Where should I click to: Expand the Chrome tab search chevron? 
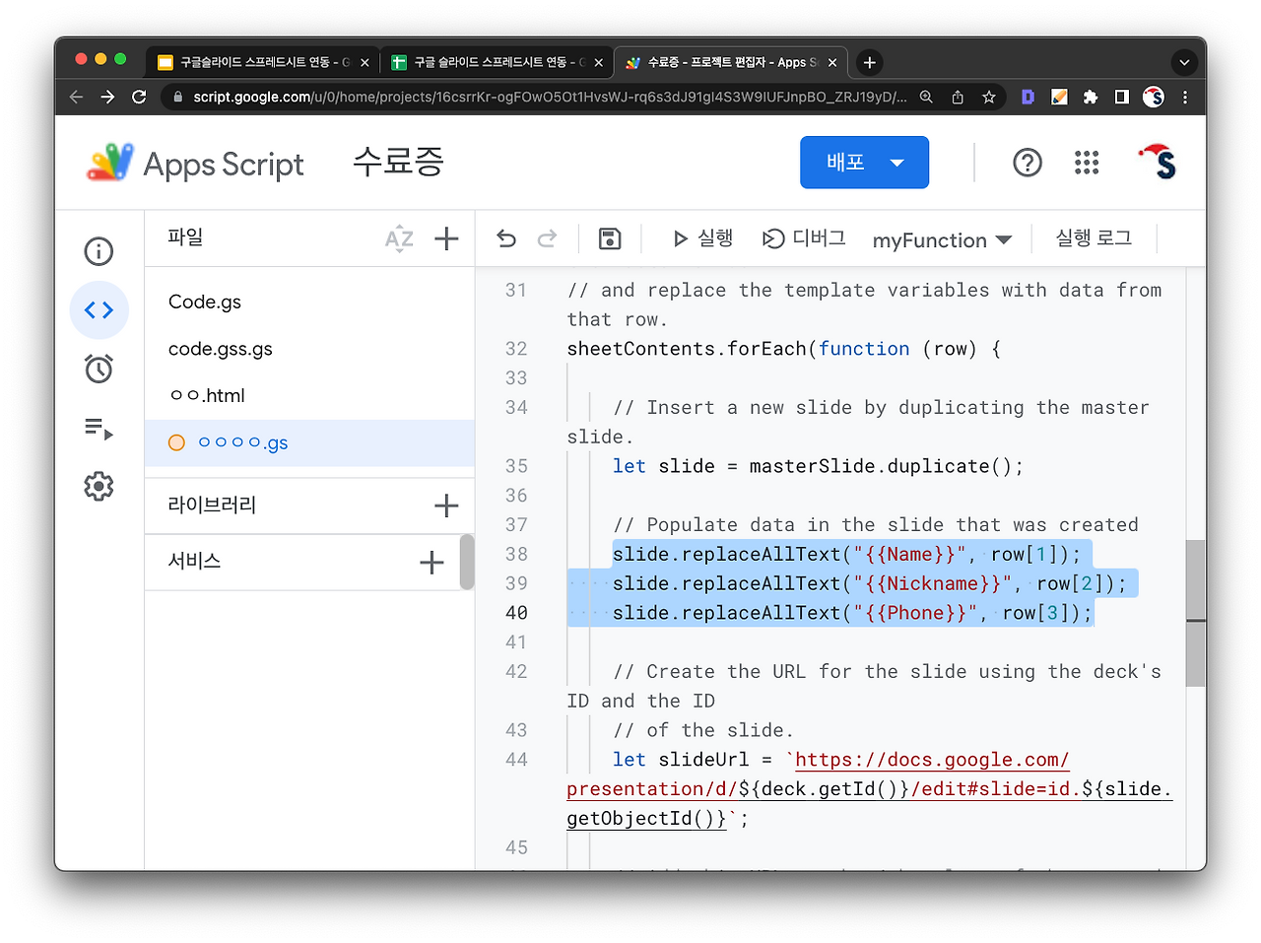click(1184, 62)
